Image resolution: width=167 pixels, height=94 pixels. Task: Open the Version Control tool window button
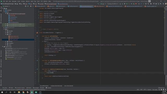click(x=20, y=88)
